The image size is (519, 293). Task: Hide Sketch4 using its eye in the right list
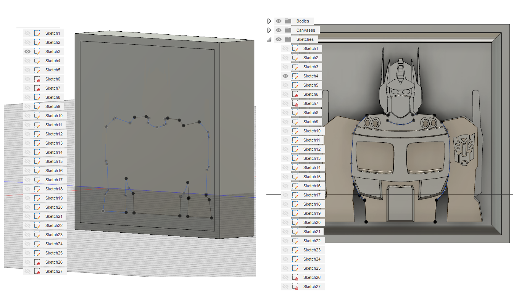click(285, 76)
